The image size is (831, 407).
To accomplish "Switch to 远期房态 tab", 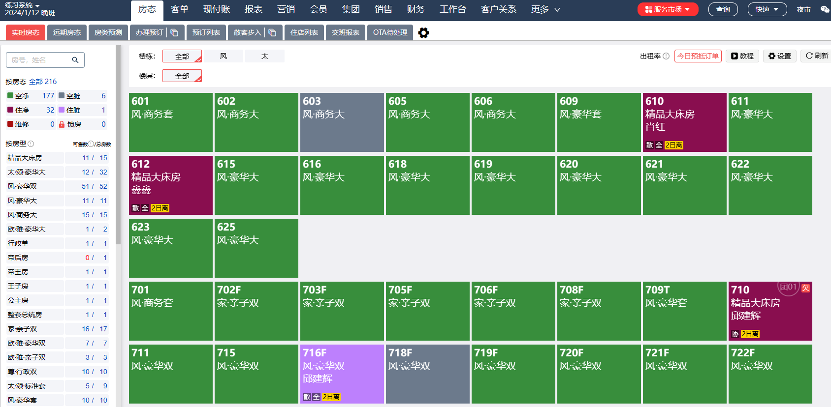I will pyautogui.click(x=67, y=32).
